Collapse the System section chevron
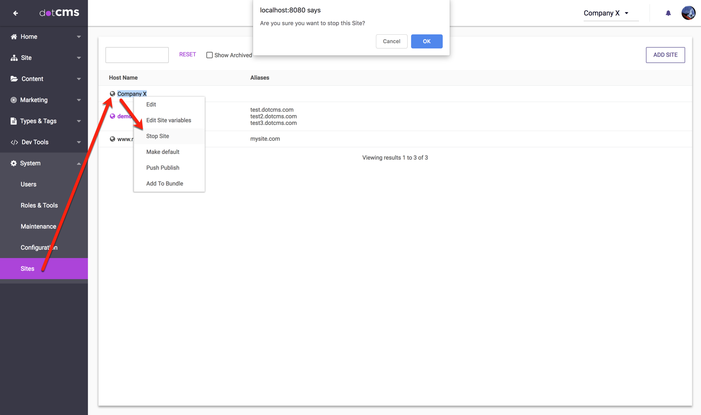701x415 pixels. [79, 164]
